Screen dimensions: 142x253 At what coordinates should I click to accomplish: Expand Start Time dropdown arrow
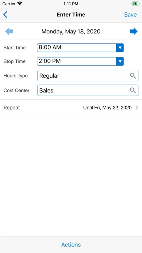click(x=120, y=48)
